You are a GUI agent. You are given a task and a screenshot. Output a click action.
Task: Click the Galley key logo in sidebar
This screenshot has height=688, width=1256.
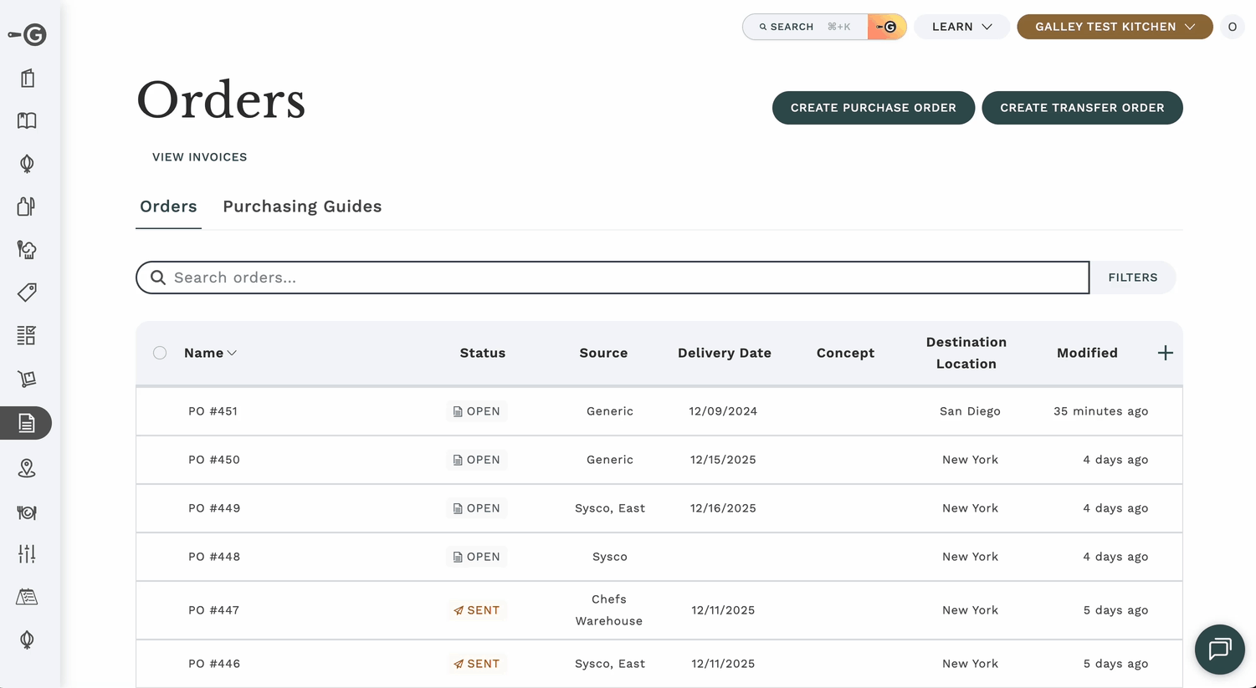tap(27, 34)
